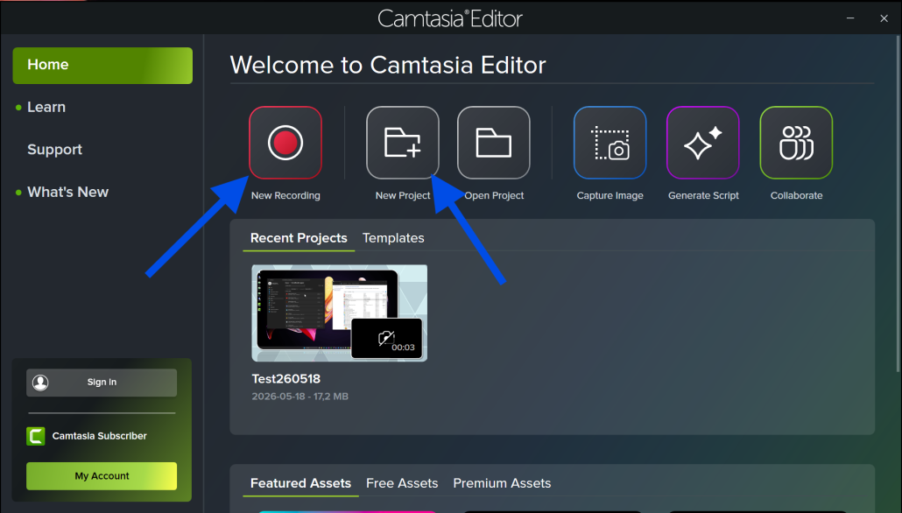
Task: Click the green Camtasia logo icon
Action: (36, 436)
